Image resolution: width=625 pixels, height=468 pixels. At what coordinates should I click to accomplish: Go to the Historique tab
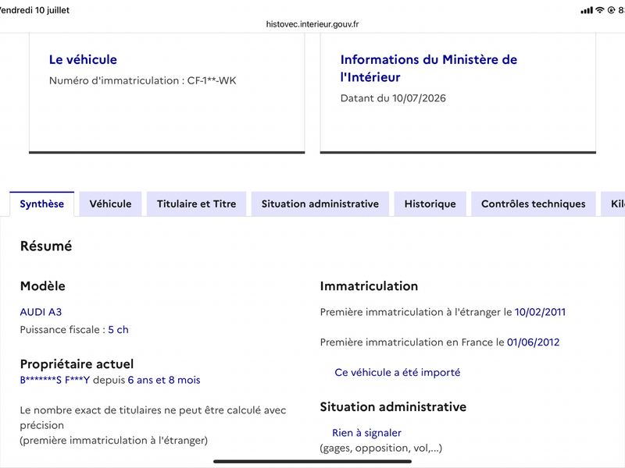tap(430, 204)
